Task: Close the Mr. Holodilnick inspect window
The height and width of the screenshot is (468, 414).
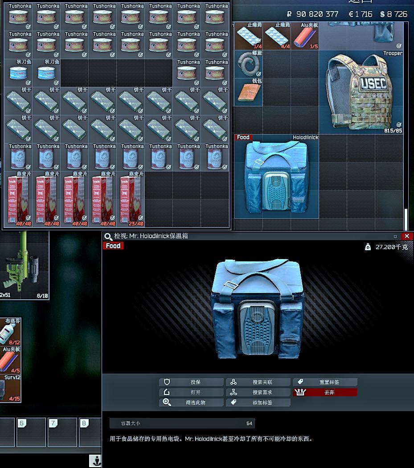Action: [x=407, y=236]
